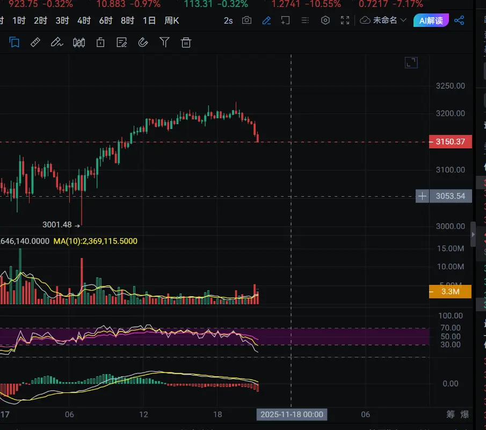The image size is (486, 430).
Task: Toggle the magnet snap tool
Action: [x=143, y=42]
